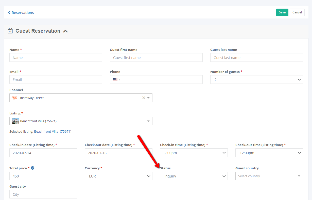This screenshot has height=200, width=312.
Task: Click the Total price help question-mark icon
Action: coord(32,168)
